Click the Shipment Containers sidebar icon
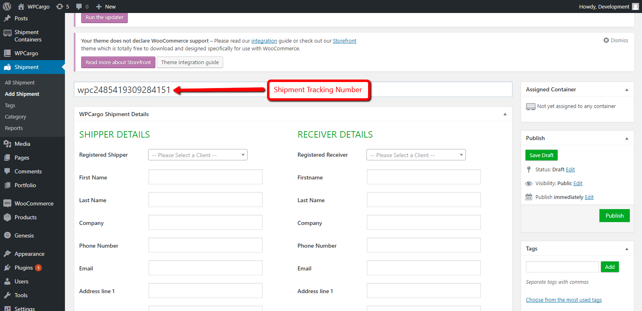This screenshot has height=311, width=642. click(7, 32)
